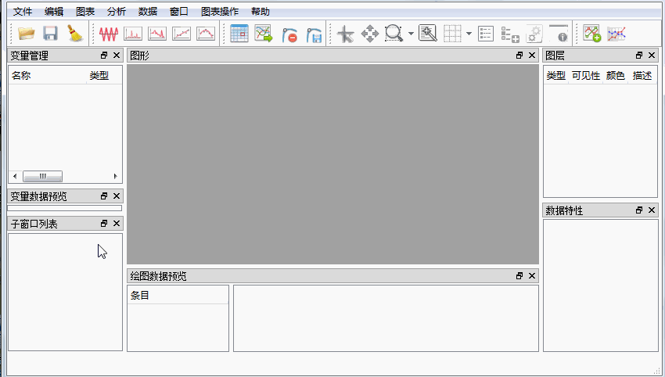Click the 可见性 column header
The height and width of the screenshot is (377, 665).
tap(586, 76)
